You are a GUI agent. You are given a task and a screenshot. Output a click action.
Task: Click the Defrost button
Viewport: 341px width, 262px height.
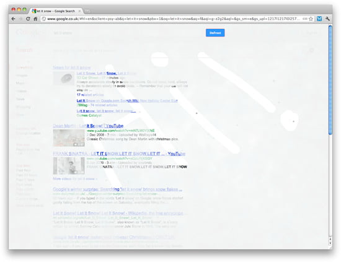pos(215,33)
